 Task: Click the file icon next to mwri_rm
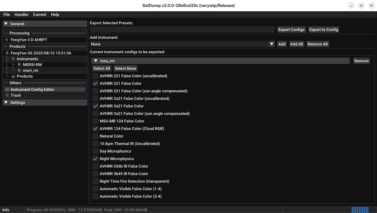coord(19,71)
